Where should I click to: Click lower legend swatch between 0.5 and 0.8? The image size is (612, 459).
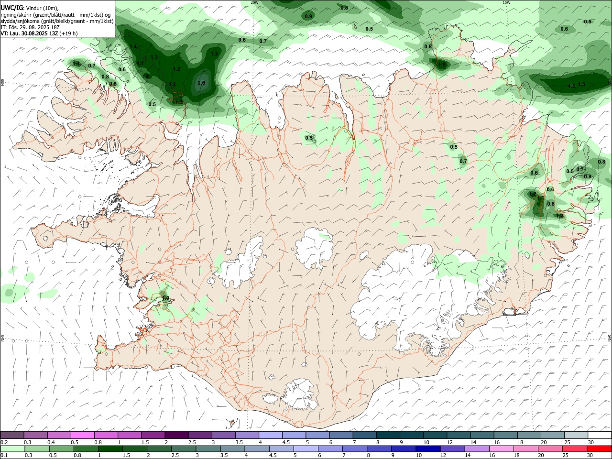point(61,448)
